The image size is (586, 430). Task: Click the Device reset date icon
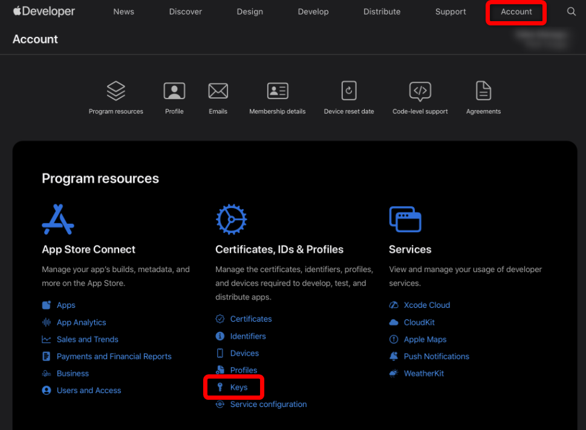click(x=349, y=90)
